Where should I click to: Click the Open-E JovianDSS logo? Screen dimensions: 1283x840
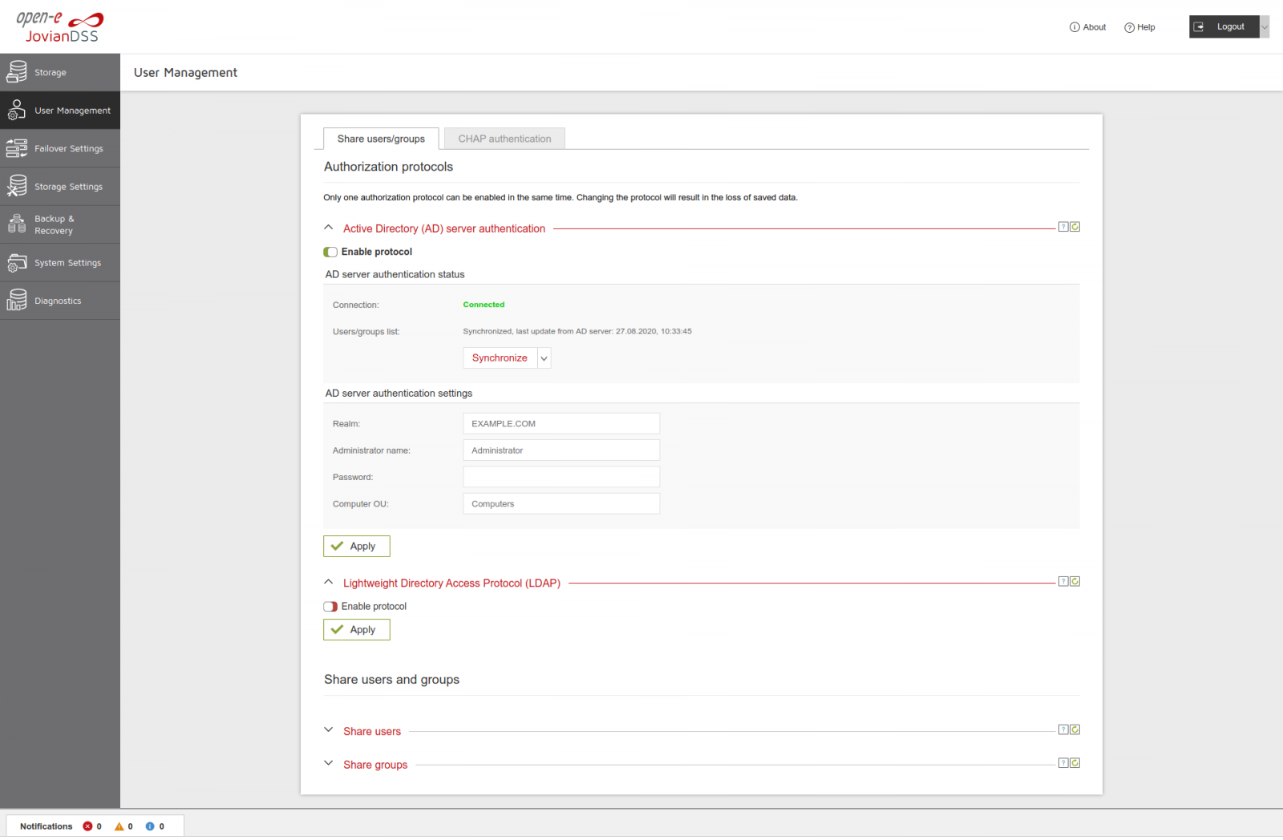click(60, 26)
